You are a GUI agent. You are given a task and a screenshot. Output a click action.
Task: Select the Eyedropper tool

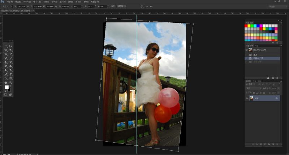pyautogui.click(x=11, y=54)
